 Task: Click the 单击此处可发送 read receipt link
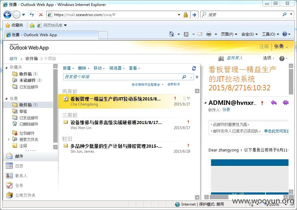(x=276, y=131)
